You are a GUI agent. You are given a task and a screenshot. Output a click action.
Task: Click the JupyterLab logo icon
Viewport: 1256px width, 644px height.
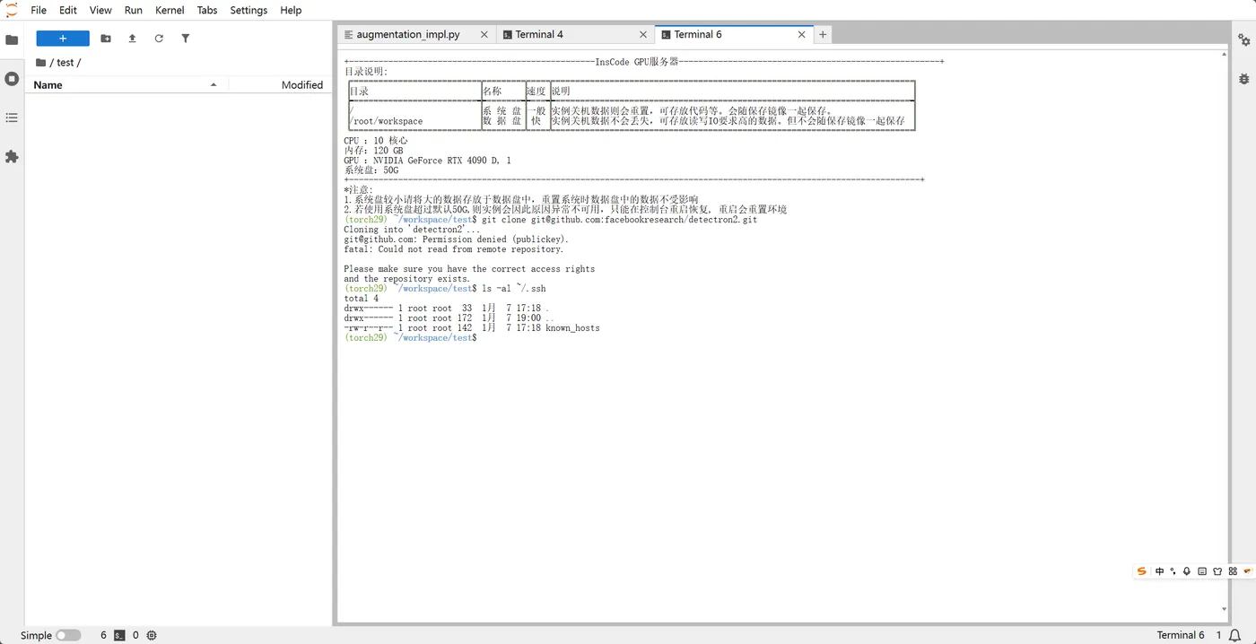(x=12, y=10)
